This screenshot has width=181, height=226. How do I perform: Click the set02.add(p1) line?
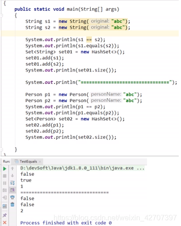(x=45, y=125)
